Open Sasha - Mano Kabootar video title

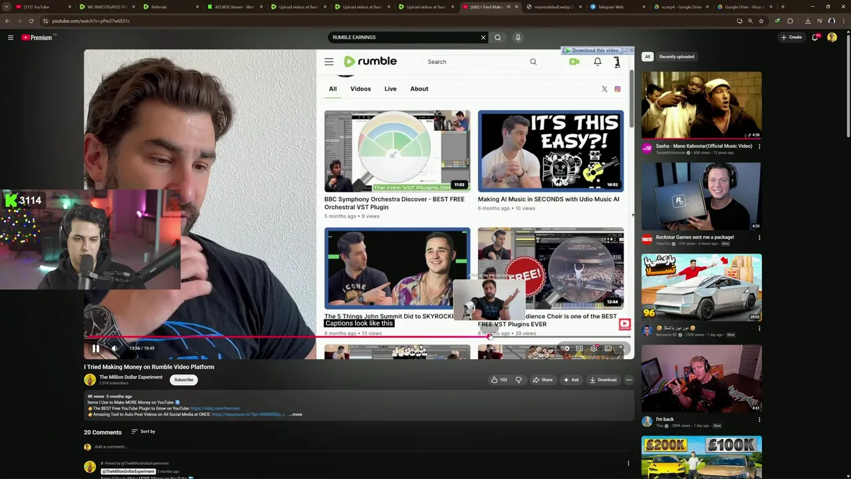coord(704,146)
